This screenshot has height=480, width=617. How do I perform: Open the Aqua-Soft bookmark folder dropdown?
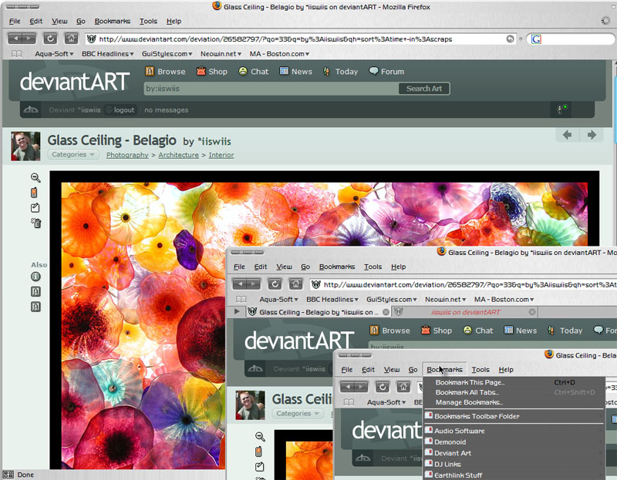(58, 54)
